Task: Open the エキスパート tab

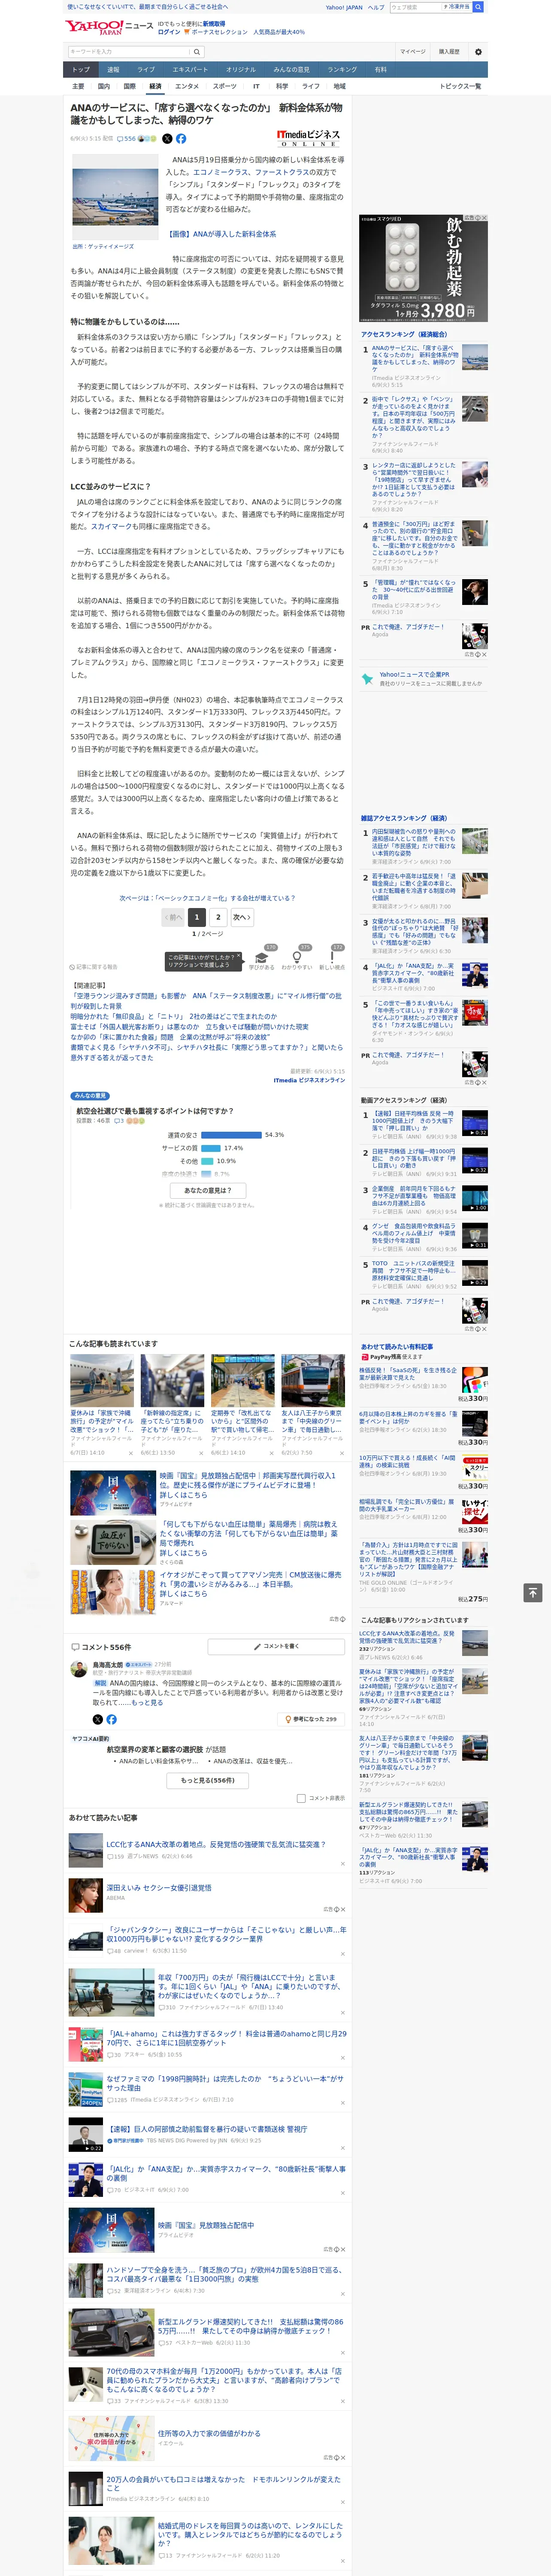Action: pos(190,70)
